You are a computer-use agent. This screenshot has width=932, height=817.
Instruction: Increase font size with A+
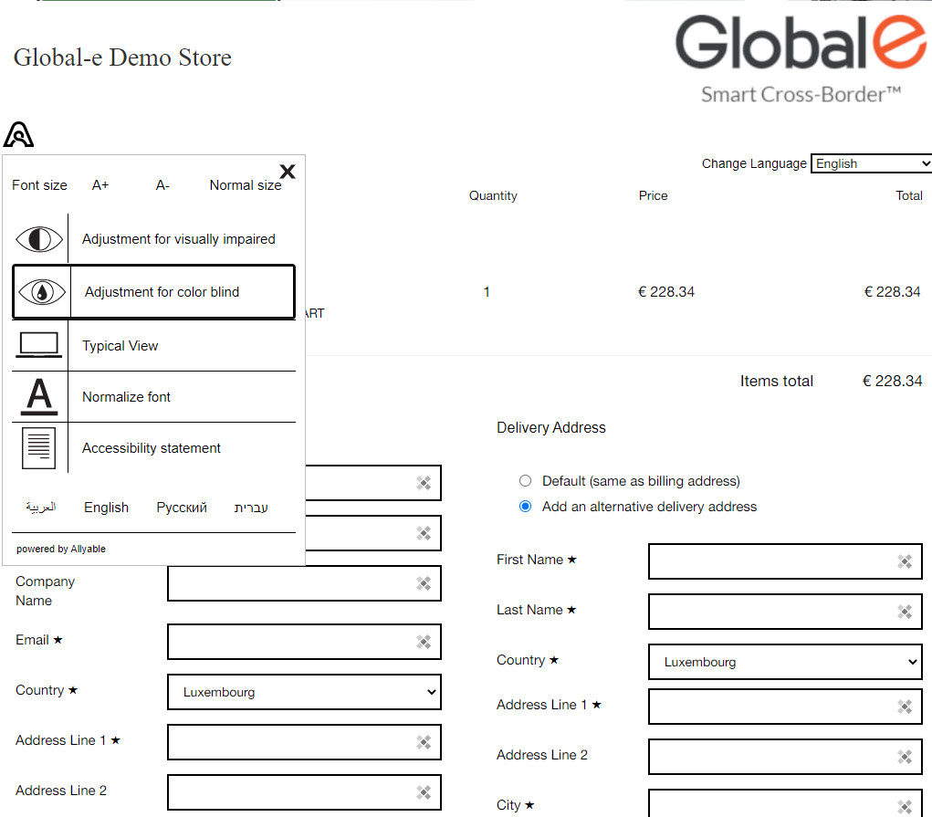click(100, 185)
